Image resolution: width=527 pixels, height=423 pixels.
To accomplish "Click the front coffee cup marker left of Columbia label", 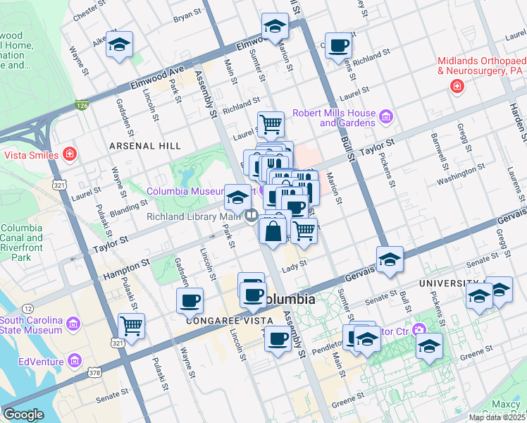I will tap(254, 296).
